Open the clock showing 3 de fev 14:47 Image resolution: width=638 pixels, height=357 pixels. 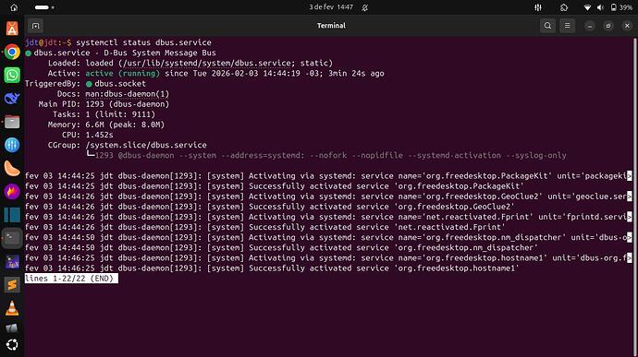(x=331, y=7)
